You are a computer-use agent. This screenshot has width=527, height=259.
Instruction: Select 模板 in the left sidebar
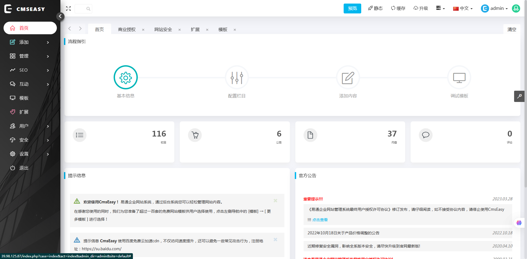[24, 98]
